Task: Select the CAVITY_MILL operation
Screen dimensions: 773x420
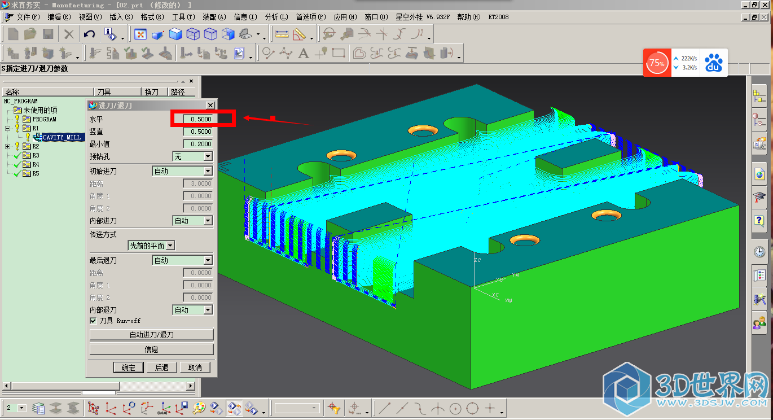Action: pos(63,137)
